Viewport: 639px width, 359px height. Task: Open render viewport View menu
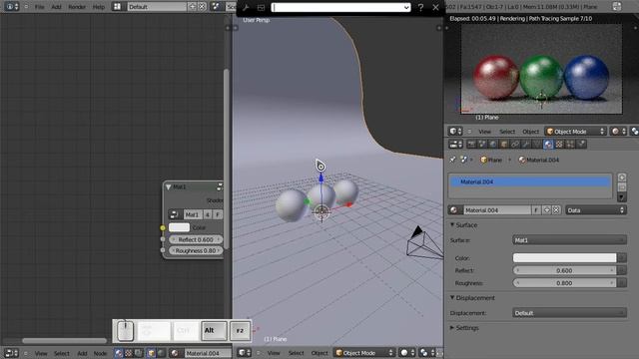coord(484,132)
